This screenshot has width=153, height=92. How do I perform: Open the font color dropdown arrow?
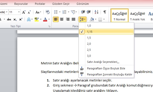point(49,19)
